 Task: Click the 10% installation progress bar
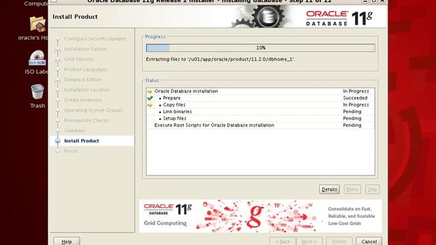(x=260, y=48)
